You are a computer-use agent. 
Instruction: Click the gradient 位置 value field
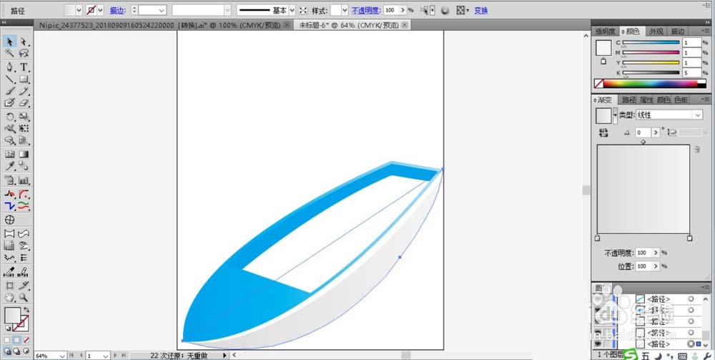tap(643, 266)
